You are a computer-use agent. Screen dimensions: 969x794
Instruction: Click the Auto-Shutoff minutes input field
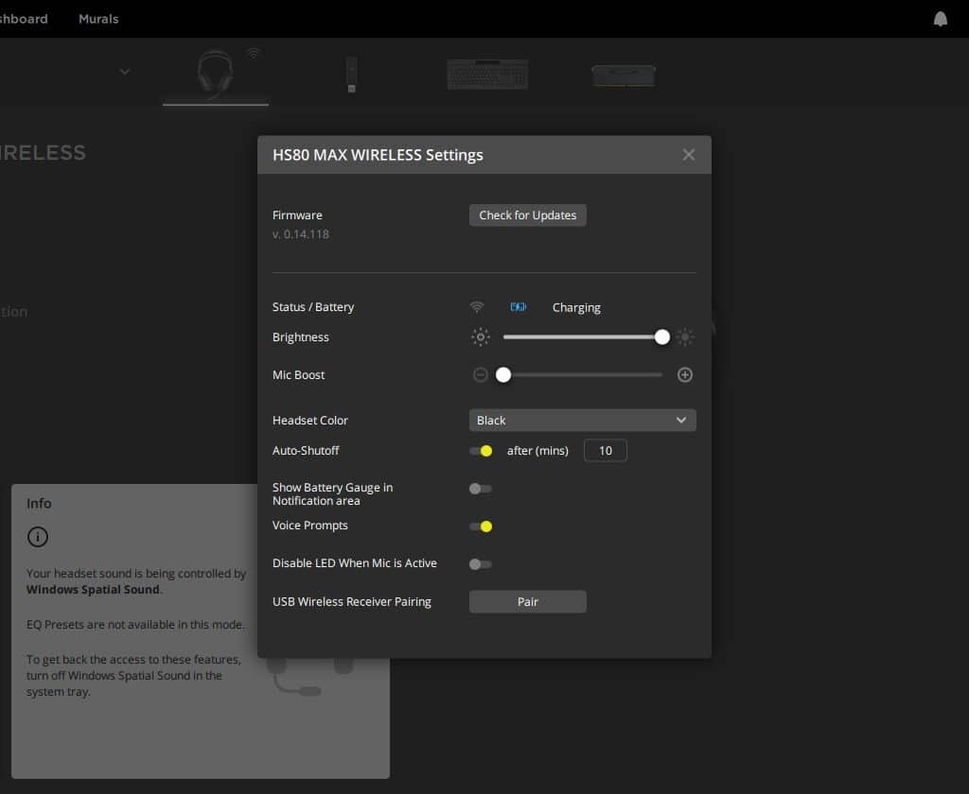606,451
